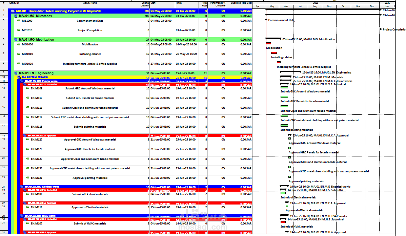
Task: Click the activity icon for Approval CNC metal sheet cladding
Action: pos(28,168)
